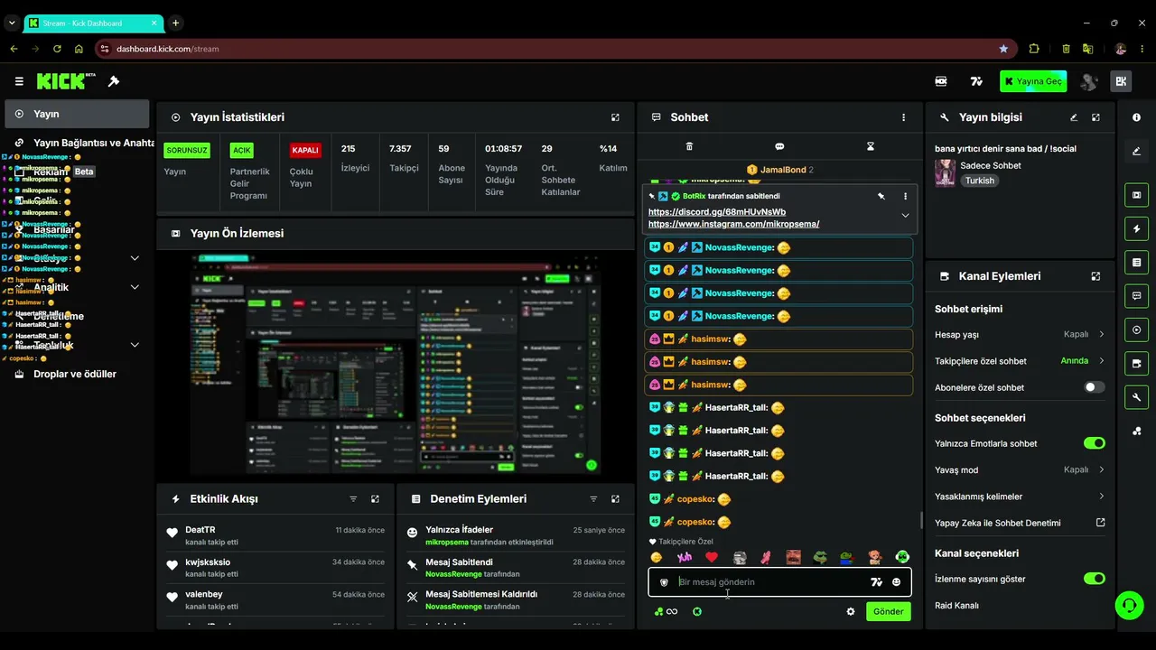Toggle the list panel icon in right rail
The image size is (1156, 650).
1136,262
